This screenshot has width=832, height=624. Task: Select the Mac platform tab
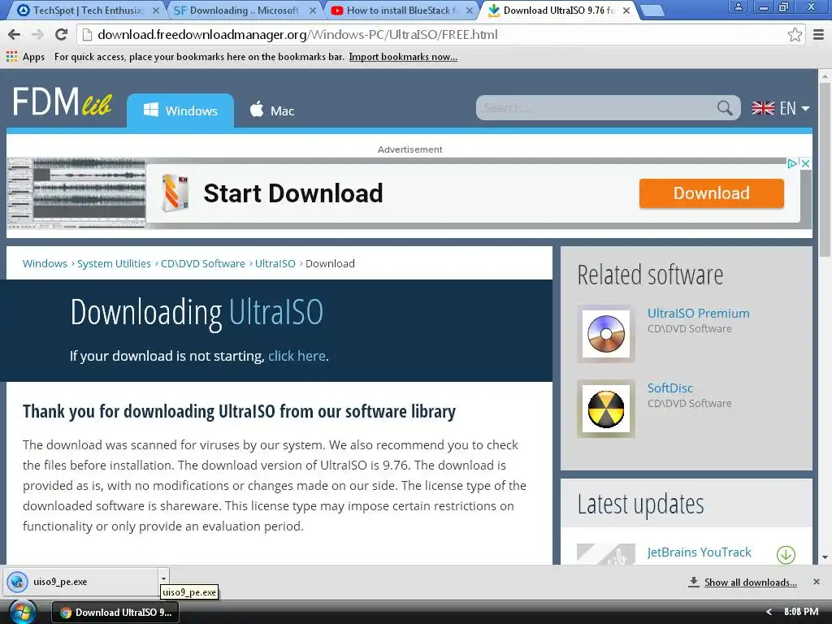(271, 110)
